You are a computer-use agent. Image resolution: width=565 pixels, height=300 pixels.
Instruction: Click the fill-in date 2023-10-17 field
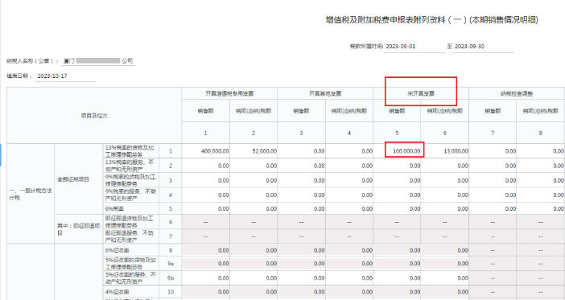[x=66, y=76]
